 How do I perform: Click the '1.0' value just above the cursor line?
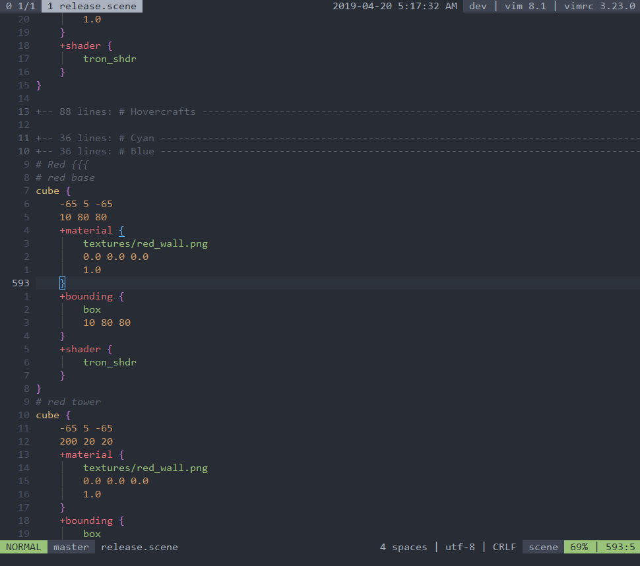point(92,270)
